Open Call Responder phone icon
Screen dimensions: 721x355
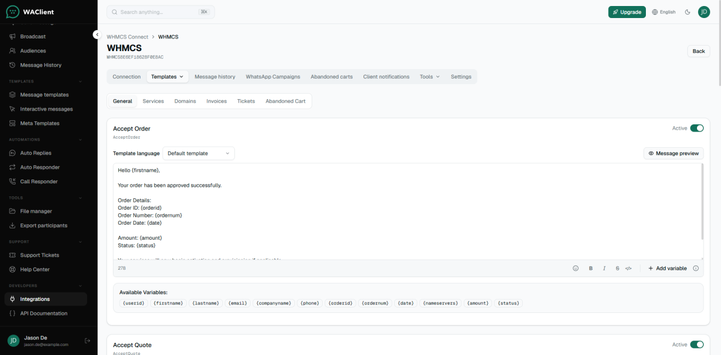(x=13, y=181)
